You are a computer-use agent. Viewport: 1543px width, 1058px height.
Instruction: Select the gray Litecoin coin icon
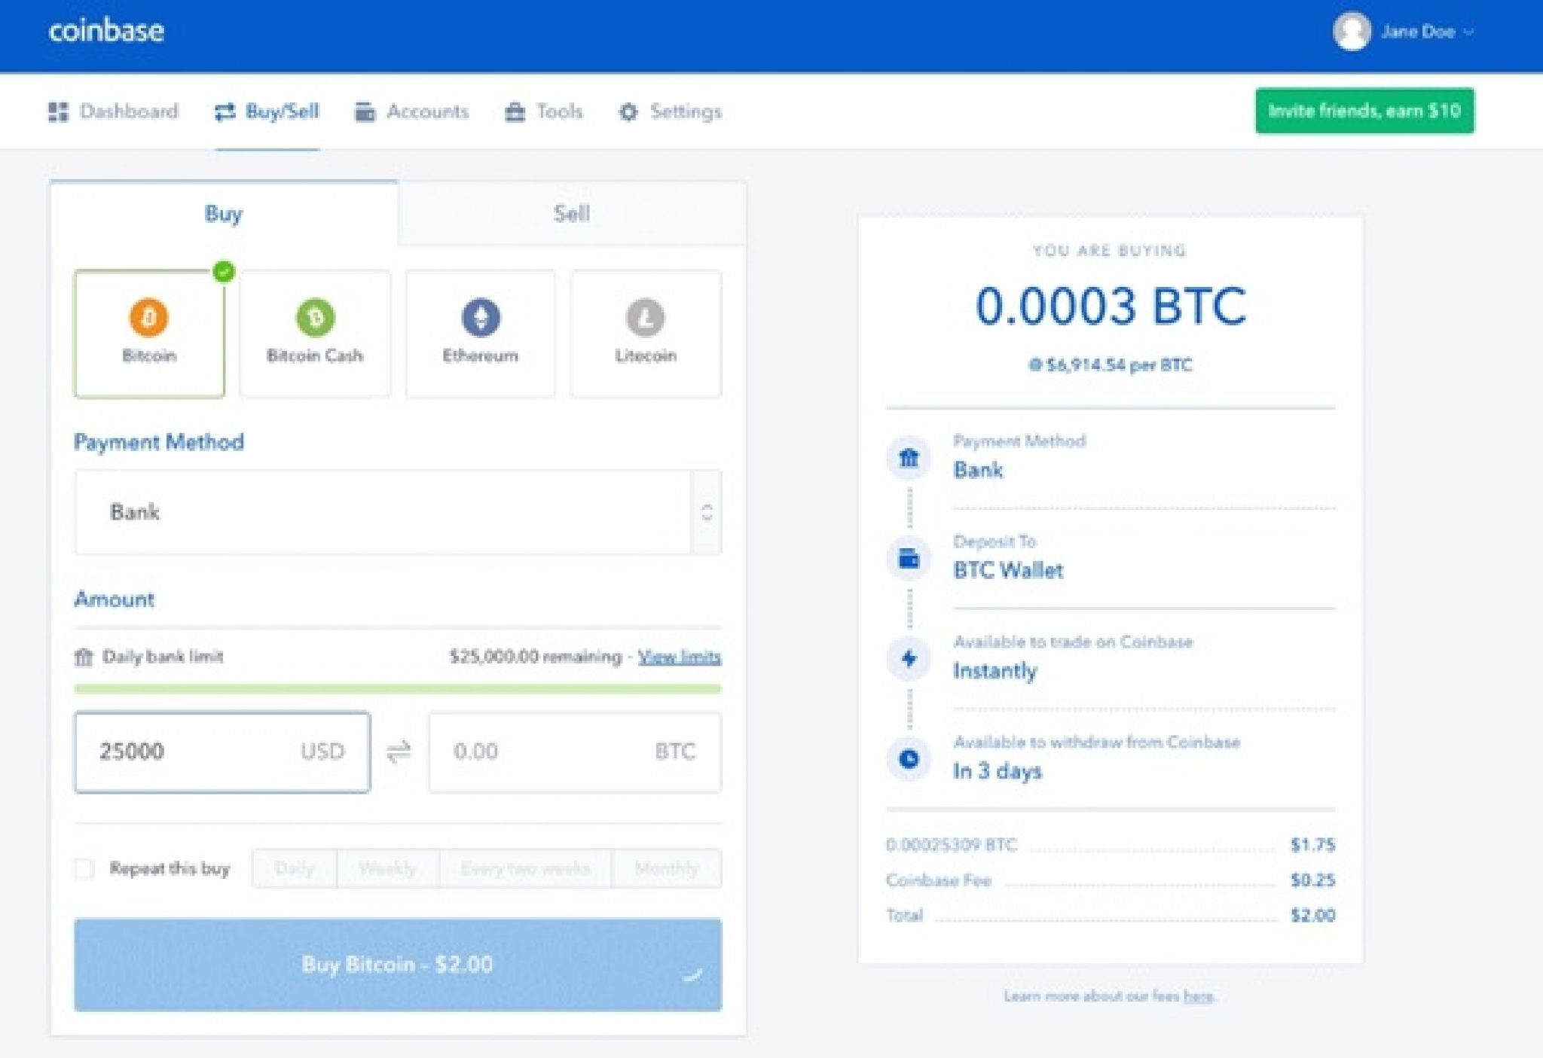pos(646,317)
